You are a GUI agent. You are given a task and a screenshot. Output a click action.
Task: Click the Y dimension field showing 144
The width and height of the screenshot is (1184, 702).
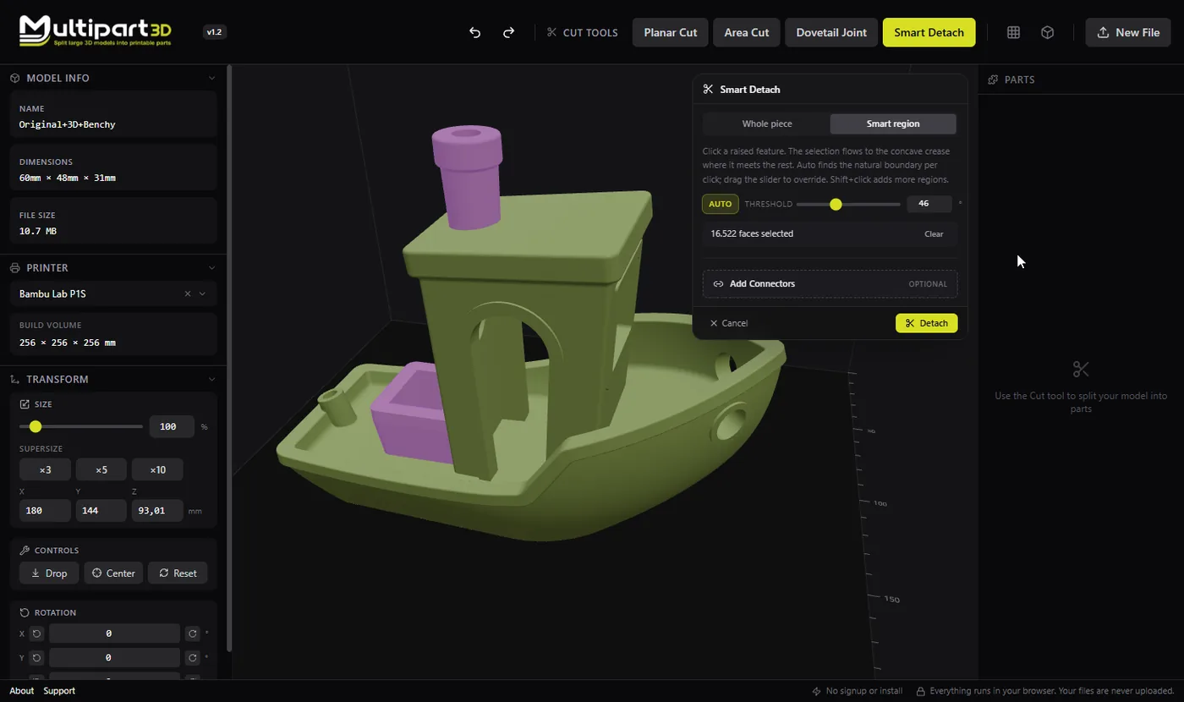[x=101, y=511]
